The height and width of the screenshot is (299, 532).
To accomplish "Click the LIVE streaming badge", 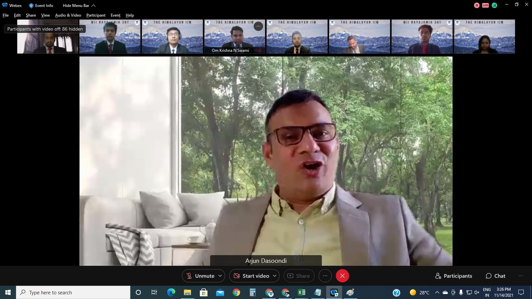I will 485,5.
